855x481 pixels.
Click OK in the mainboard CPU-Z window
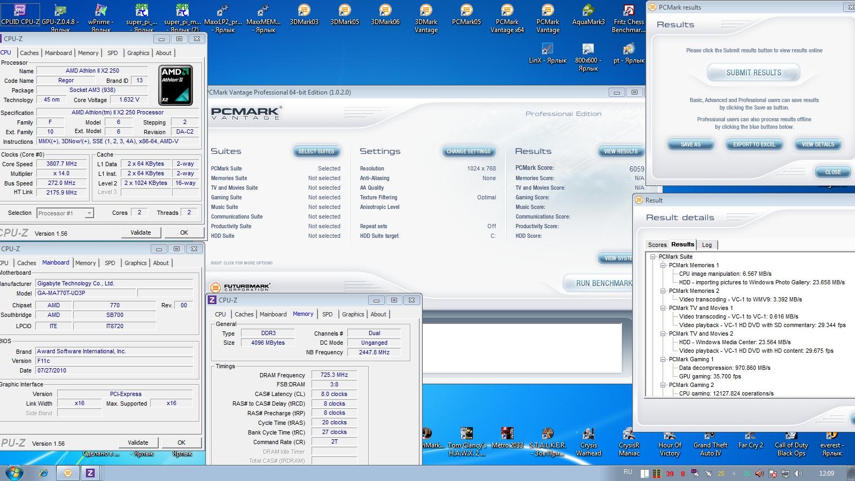pos(181,443)
